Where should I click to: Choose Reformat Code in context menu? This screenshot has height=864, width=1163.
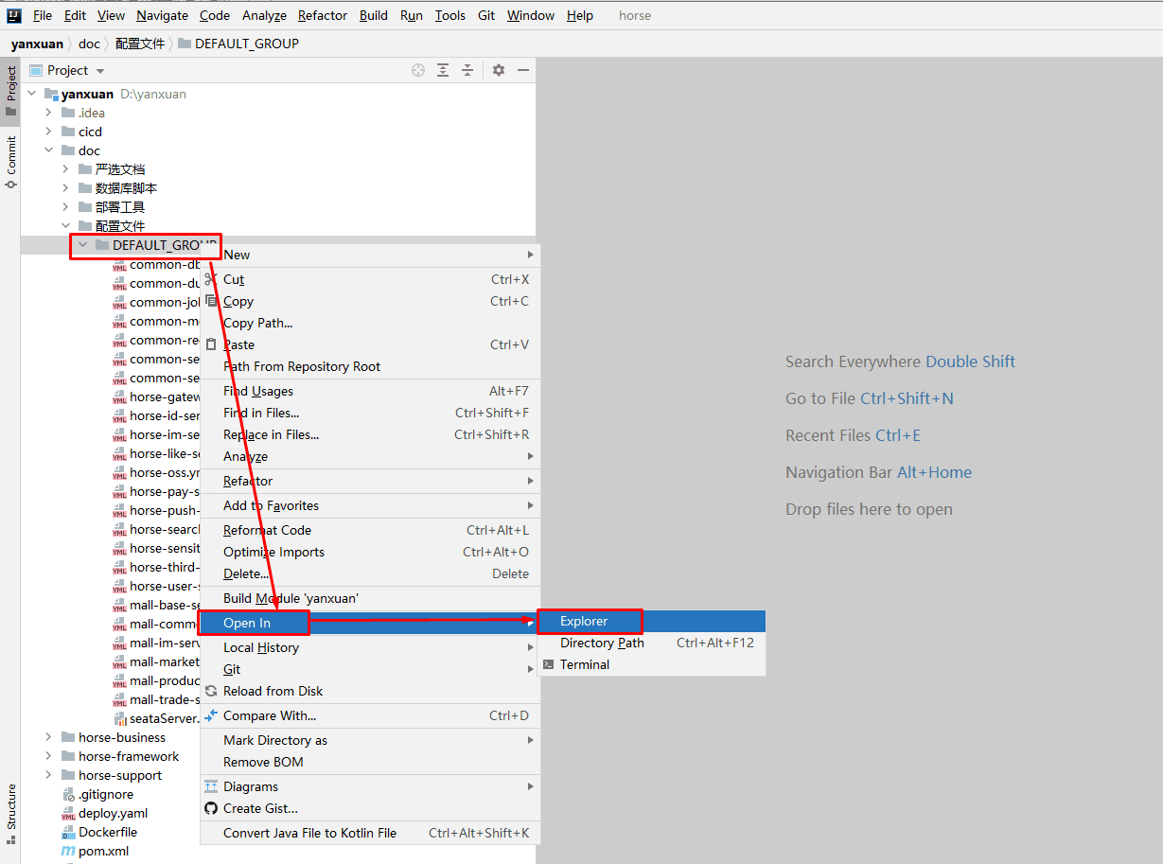click(369, 530)
